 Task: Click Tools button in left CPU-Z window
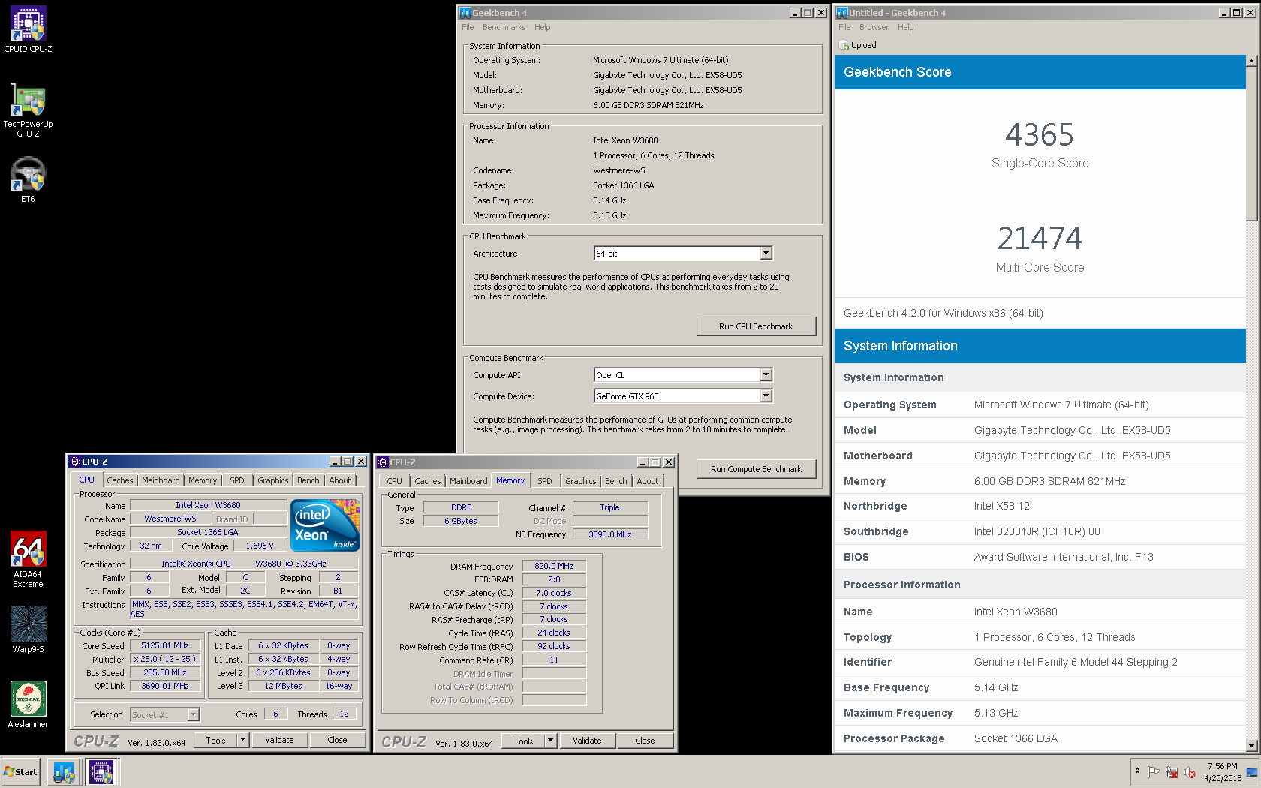[215, 740]
